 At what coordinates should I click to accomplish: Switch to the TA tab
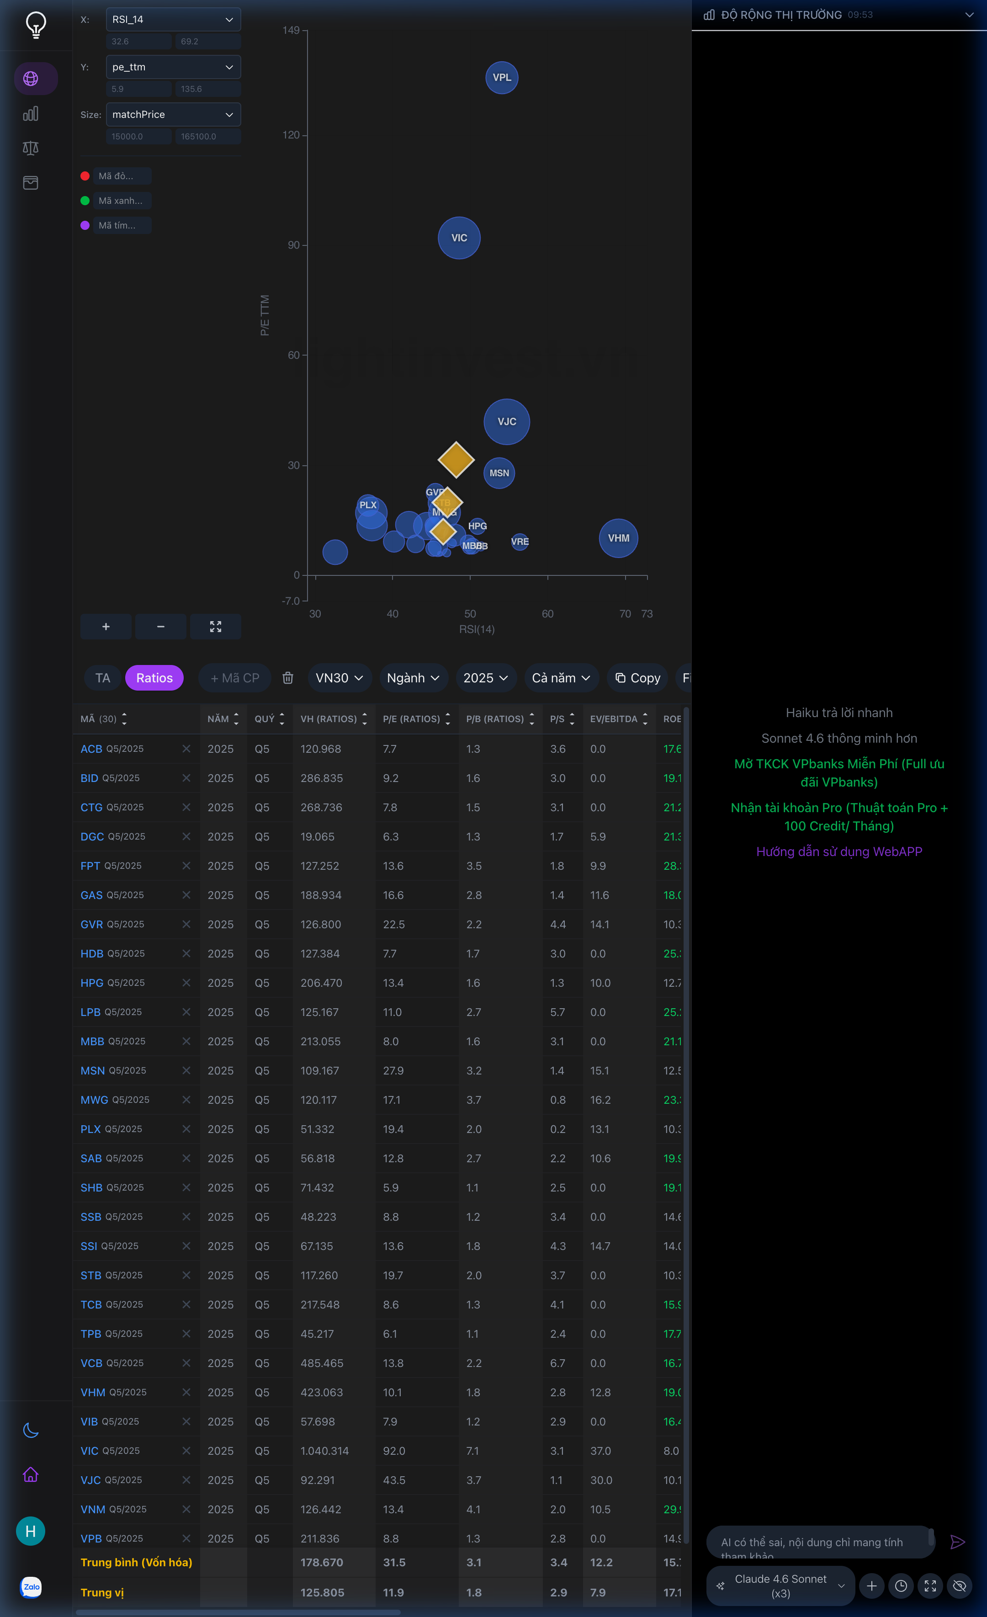[x=102, y=678]
